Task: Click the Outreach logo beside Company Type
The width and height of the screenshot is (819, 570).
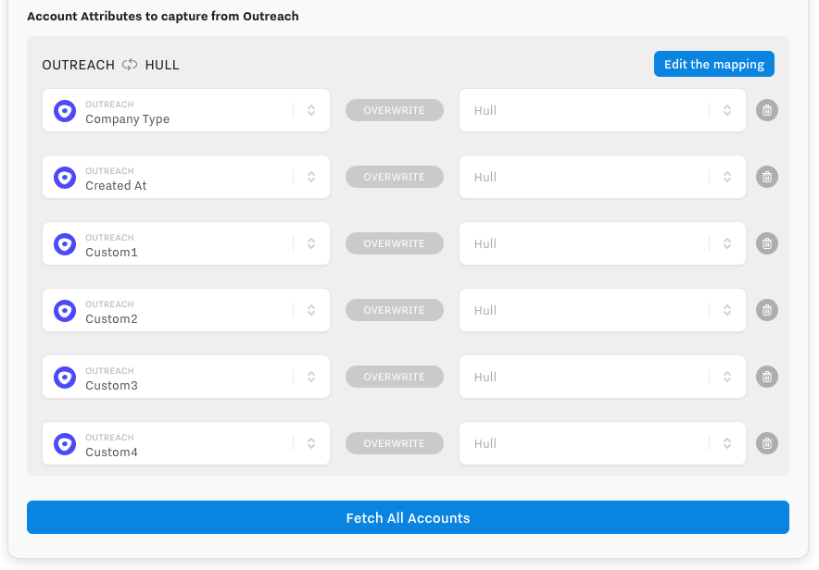Action: [x=65, y=111]
